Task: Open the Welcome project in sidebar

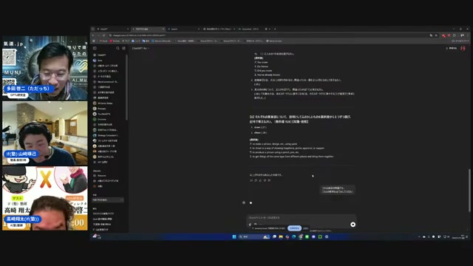Action: tap(108, 176)
